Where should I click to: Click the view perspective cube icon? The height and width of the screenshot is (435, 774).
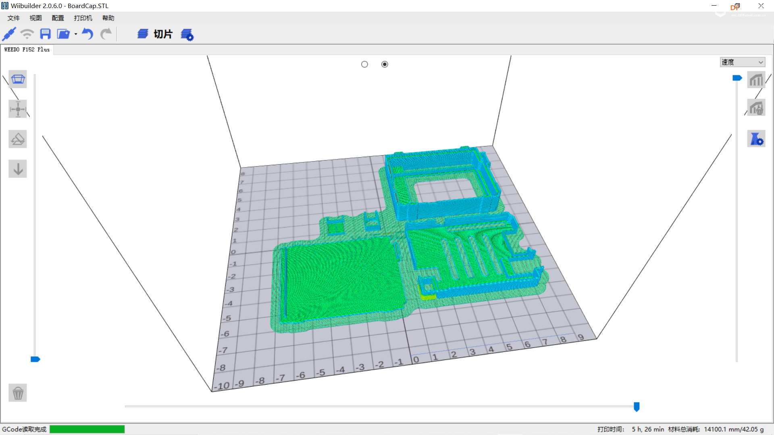coord(18,79)
